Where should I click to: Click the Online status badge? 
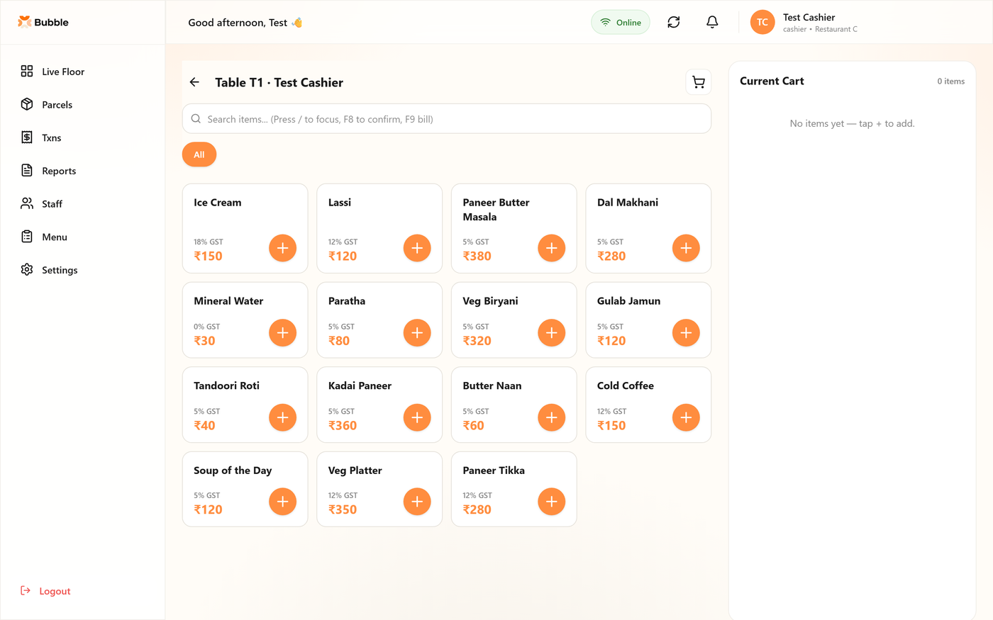point(621,23)
